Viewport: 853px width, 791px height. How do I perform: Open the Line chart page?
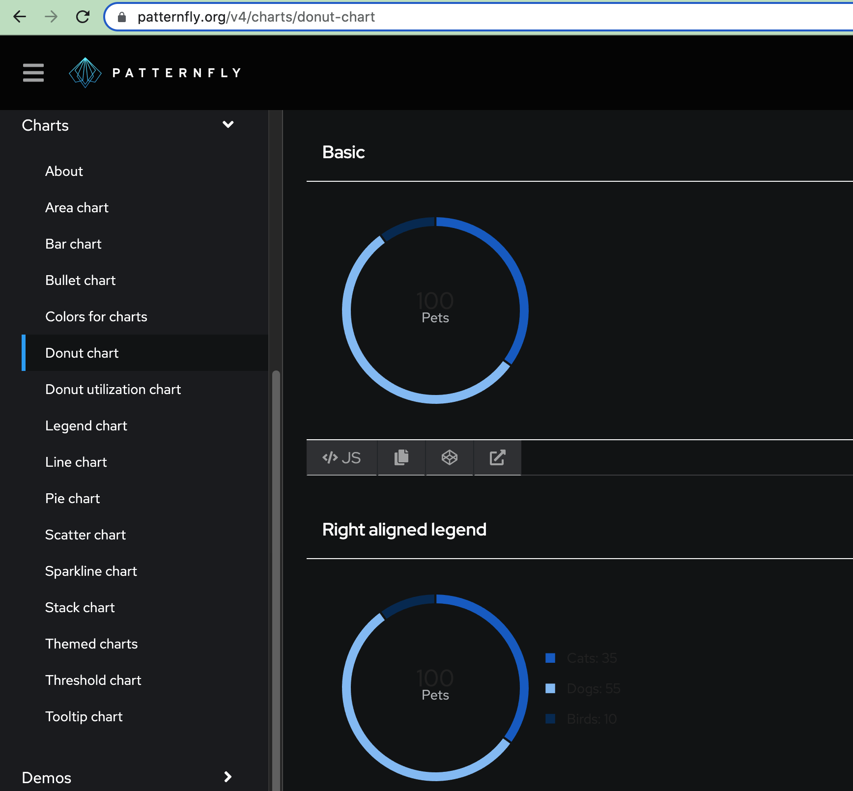(76, 462)
